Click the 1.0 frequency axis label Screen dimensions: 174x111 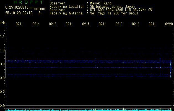pyautogui.click(x=3, y=50)
